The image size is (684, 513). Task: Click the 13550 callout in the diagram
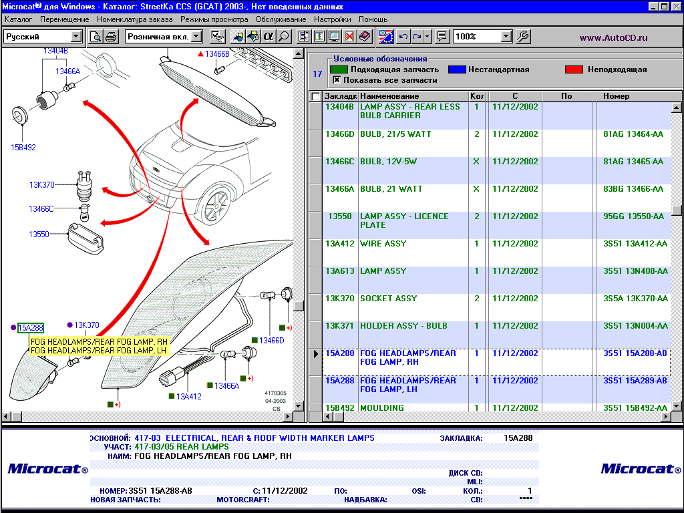39,234
